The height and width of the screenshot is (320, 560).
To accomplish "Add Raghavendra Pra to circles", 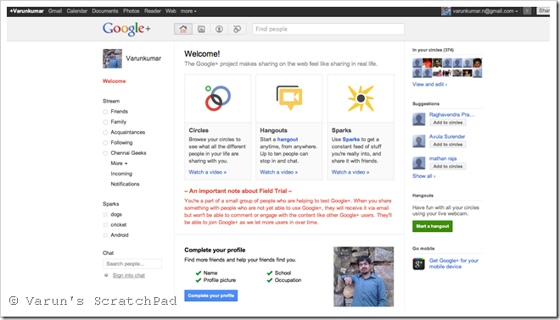I will (447, 123).
